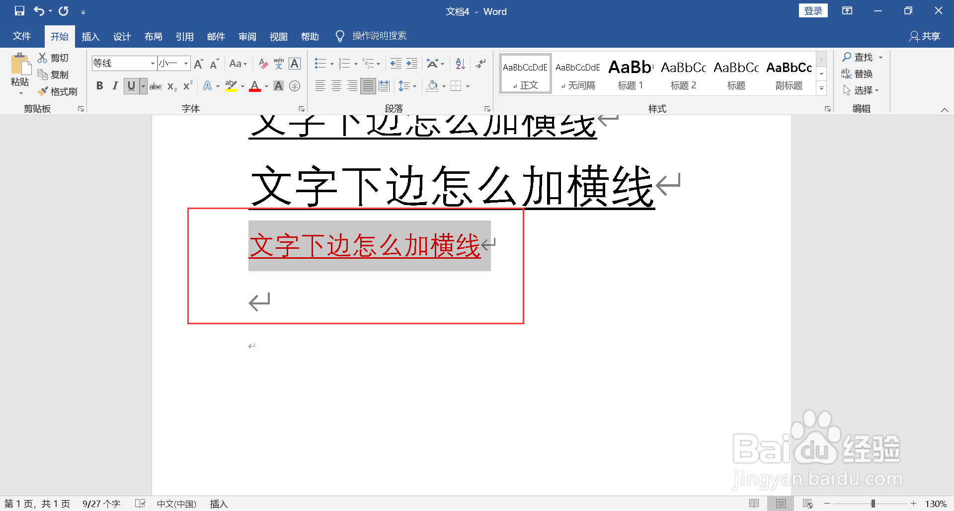Toggle strikethrough formatting
Screen dimensions: 954x511
coord(156,86)
